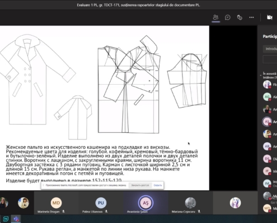Click the muted mic icon beside Marinela Dragan
The image size is (277, 223).
tap(63, 211)
